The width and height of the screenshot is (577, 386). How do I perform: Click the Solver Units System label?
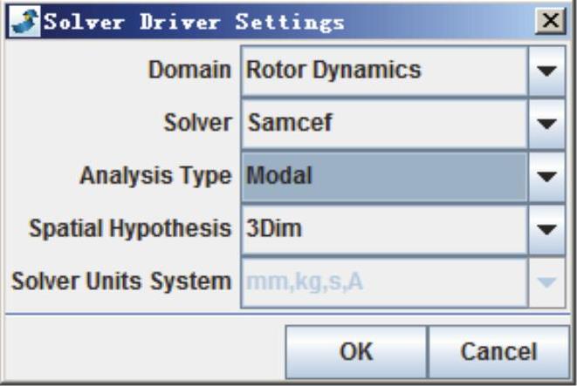tap(121, 282)
